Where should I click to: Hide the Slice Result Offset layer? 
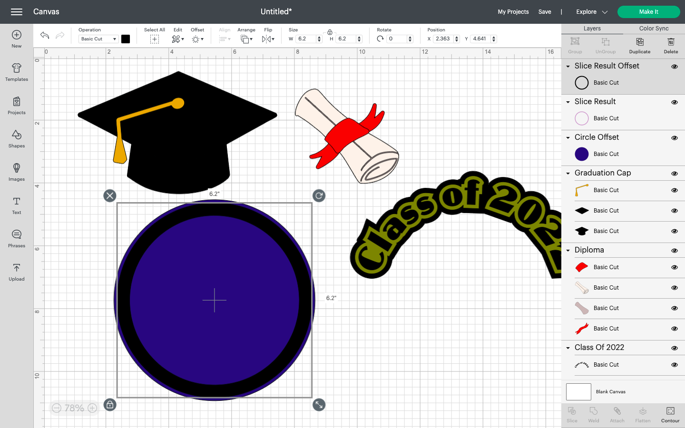point(675,67)
